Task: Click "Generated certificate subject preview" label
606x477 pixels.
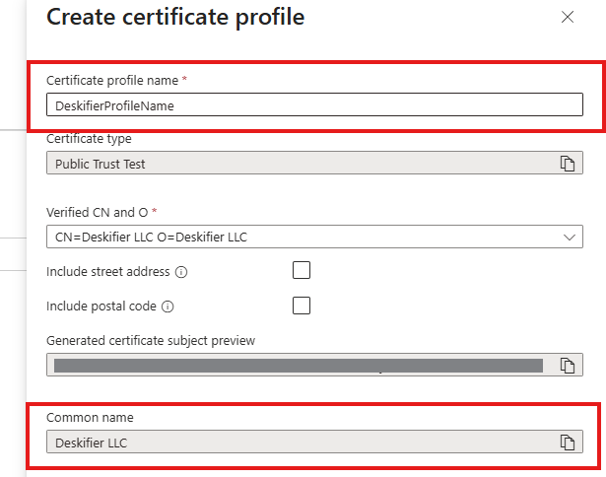Action: pyautogui.click(x=151, y=341)
